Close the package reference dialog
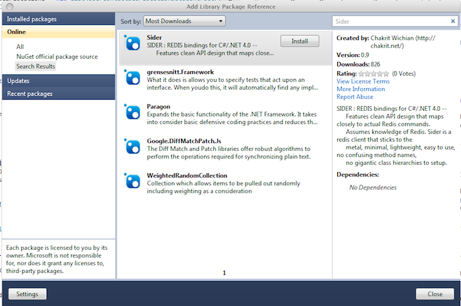Image resolution: width=461 pixels, height=306 pixels. 435,294
